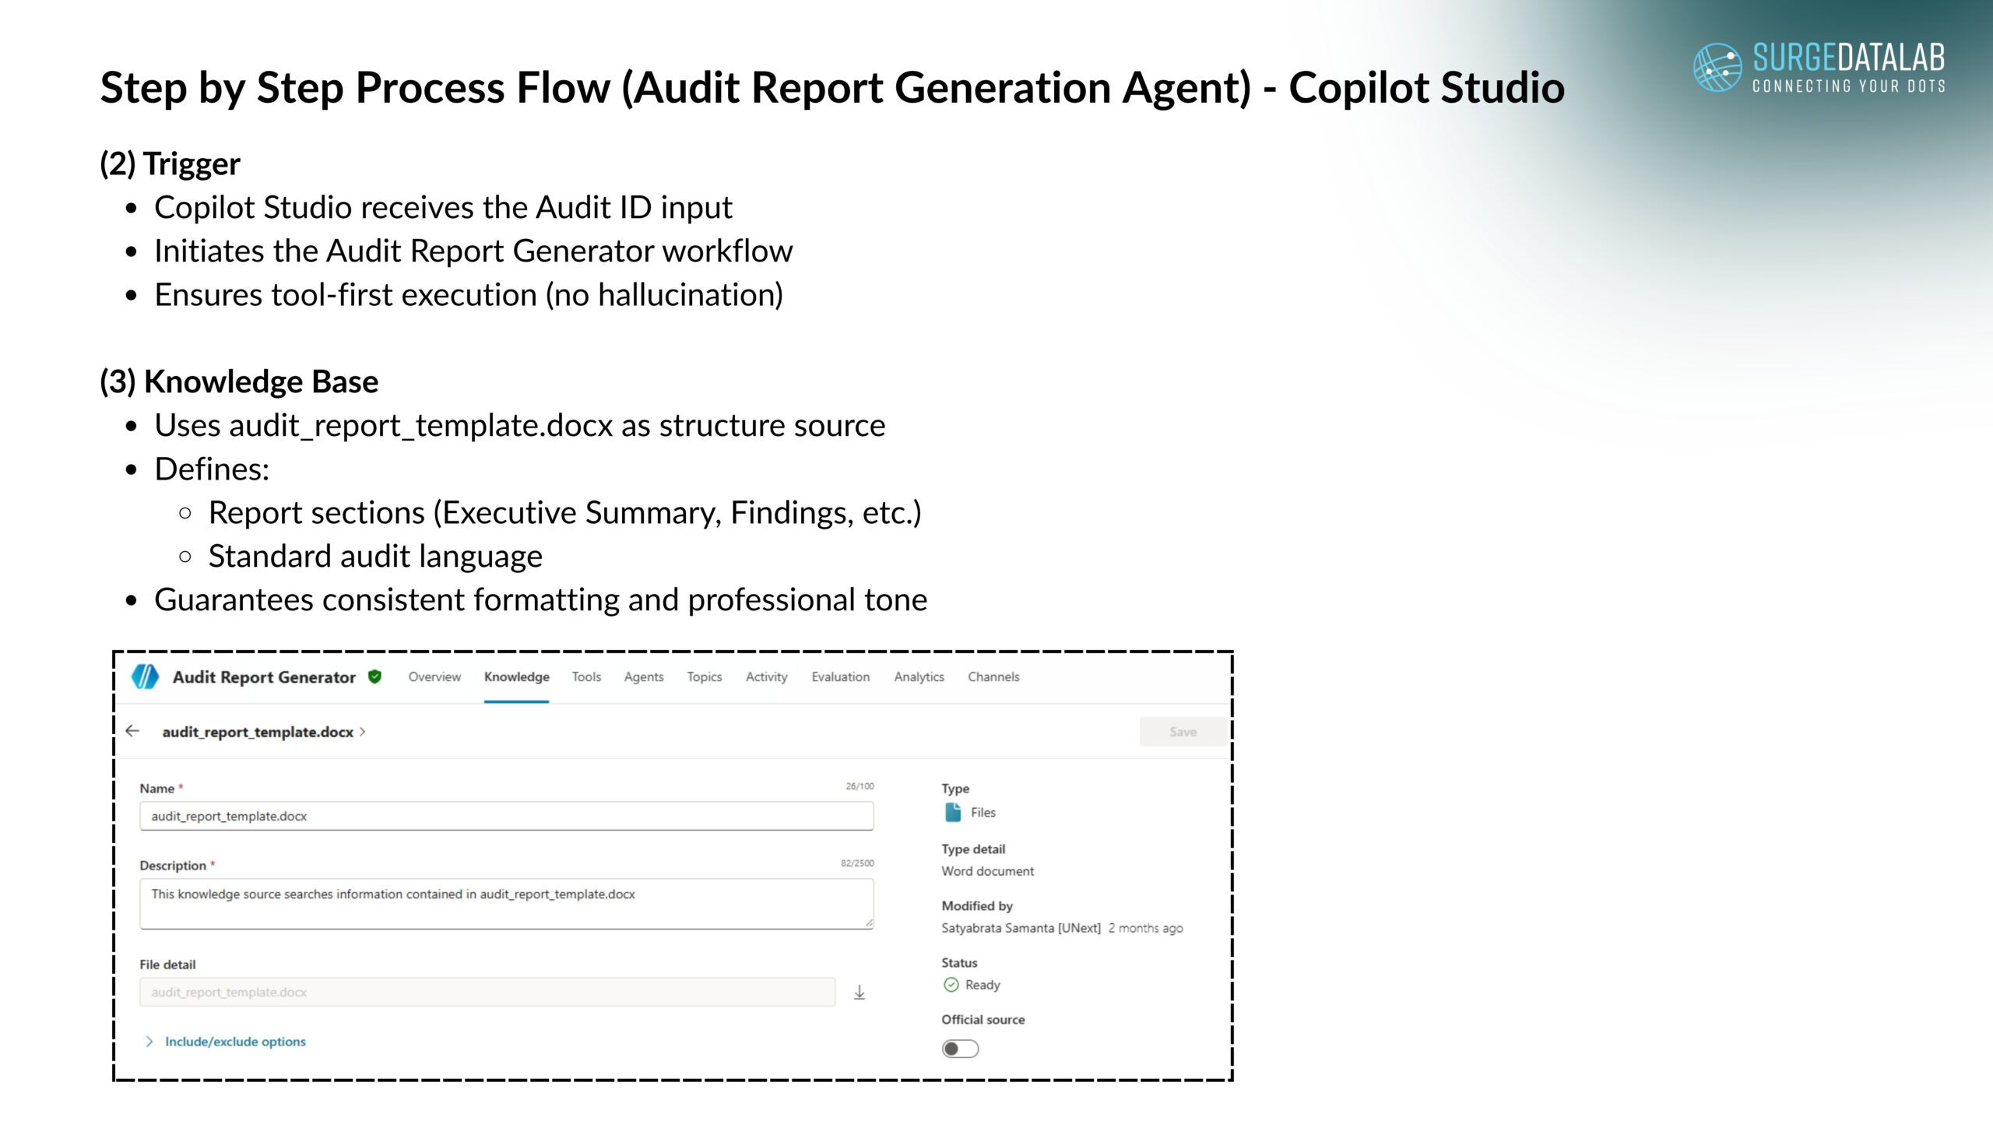1993x1121 pixels.
Task: Click the breadcrumb chevron after audit_report_template.docx
Action: tap(362, 732)
